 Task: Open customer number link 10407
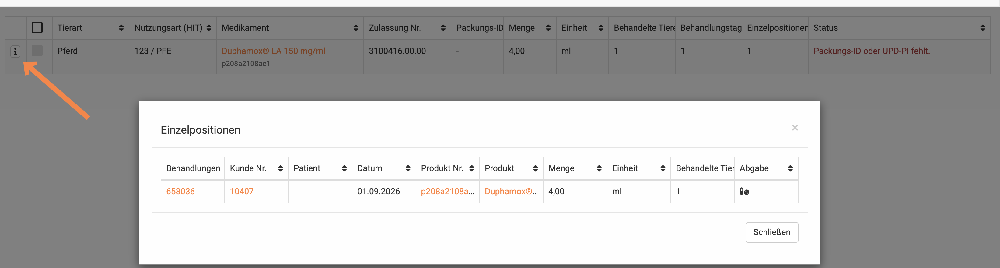241,192
